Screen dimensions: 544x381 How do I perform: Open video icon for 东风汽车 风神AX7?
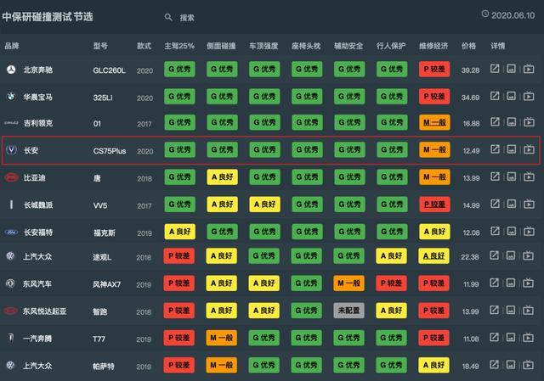pyautogui.click(x=529, y=283)
